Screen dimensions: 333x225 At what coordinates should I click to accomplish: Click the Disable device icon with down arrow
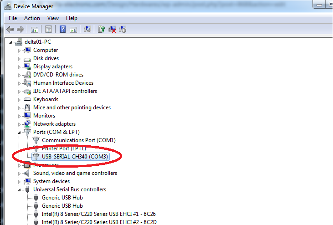tap(122, 30)
